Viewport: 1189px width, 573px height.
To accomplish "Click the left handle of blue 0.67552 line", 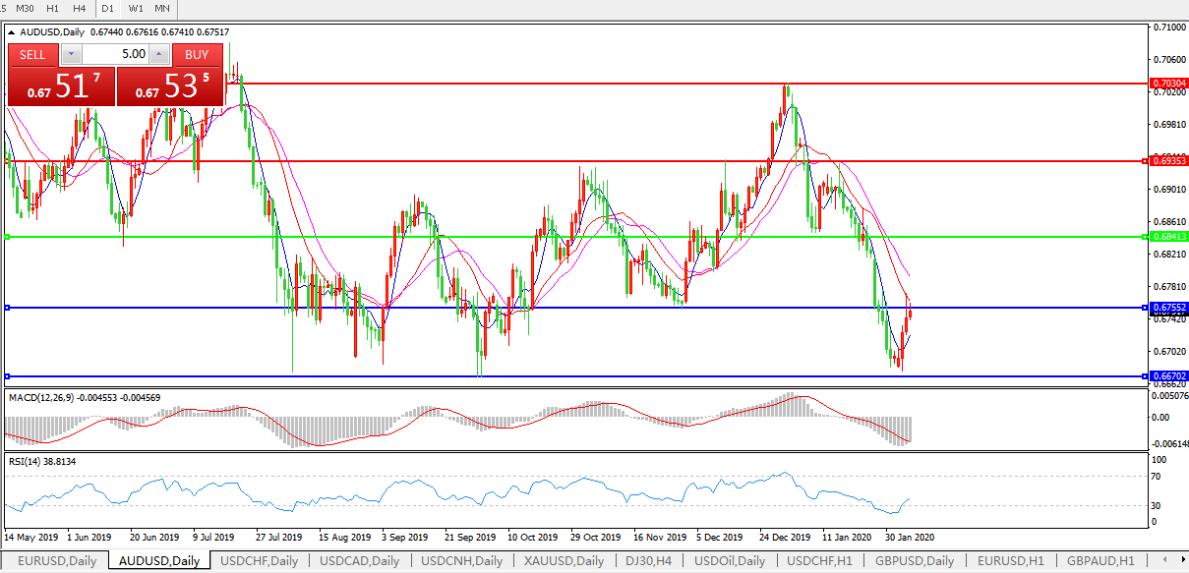I will 7,308.
